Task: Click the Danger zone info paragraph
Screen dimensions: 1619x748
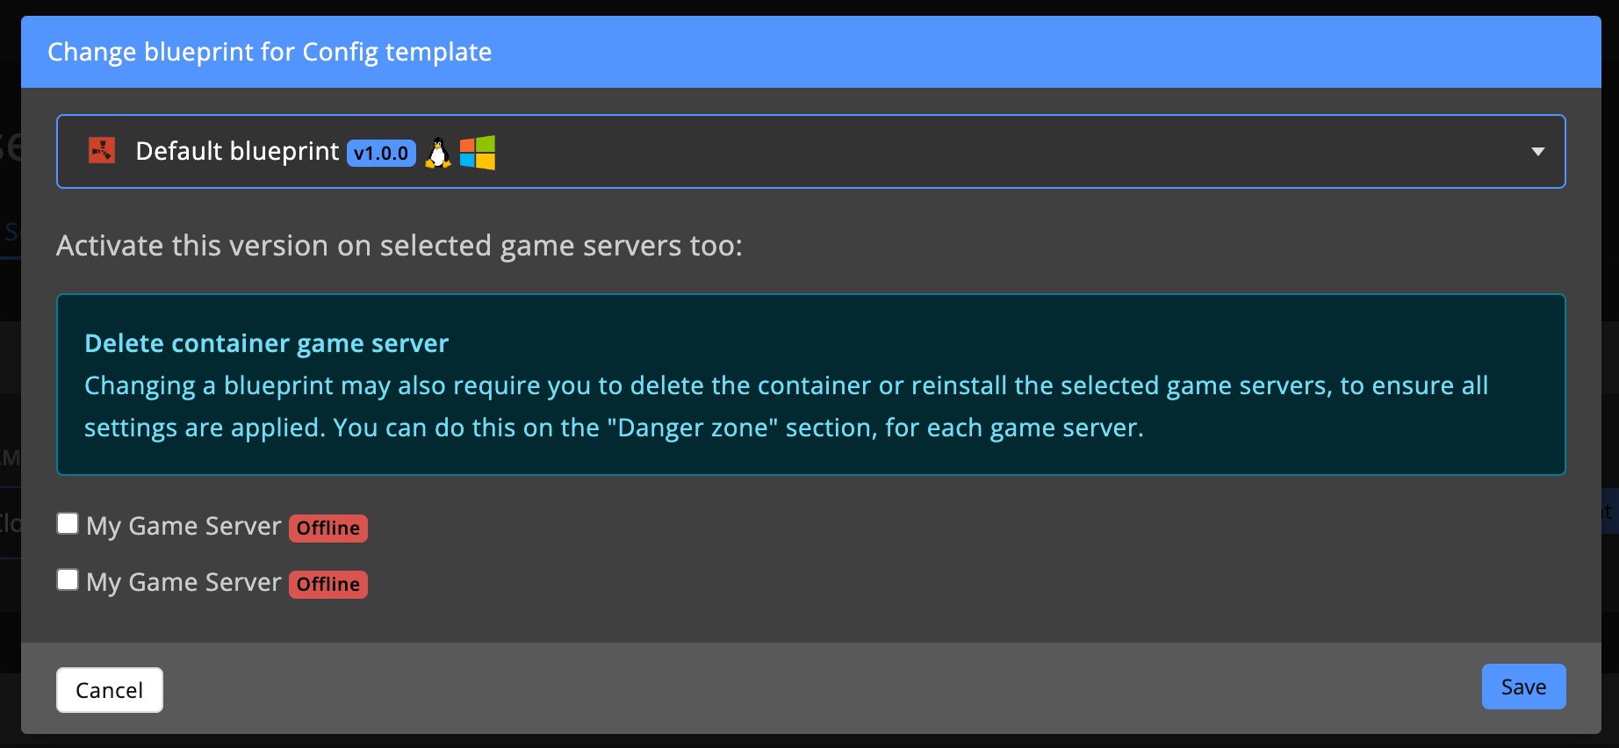Action: pos(786,406)
